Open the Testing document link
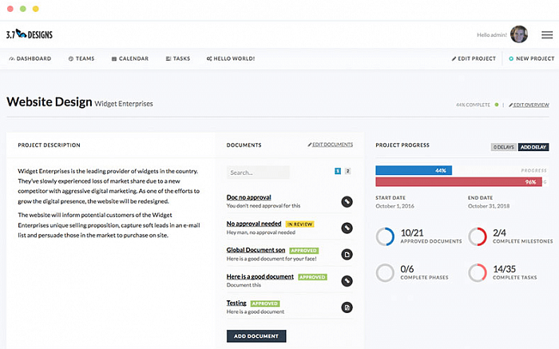 pos(236,303)
